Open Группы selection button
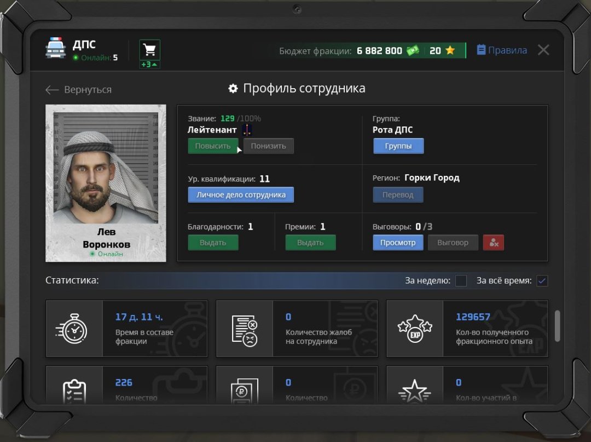The height and width of the screenshot is (442, 591). click(398, 146)
